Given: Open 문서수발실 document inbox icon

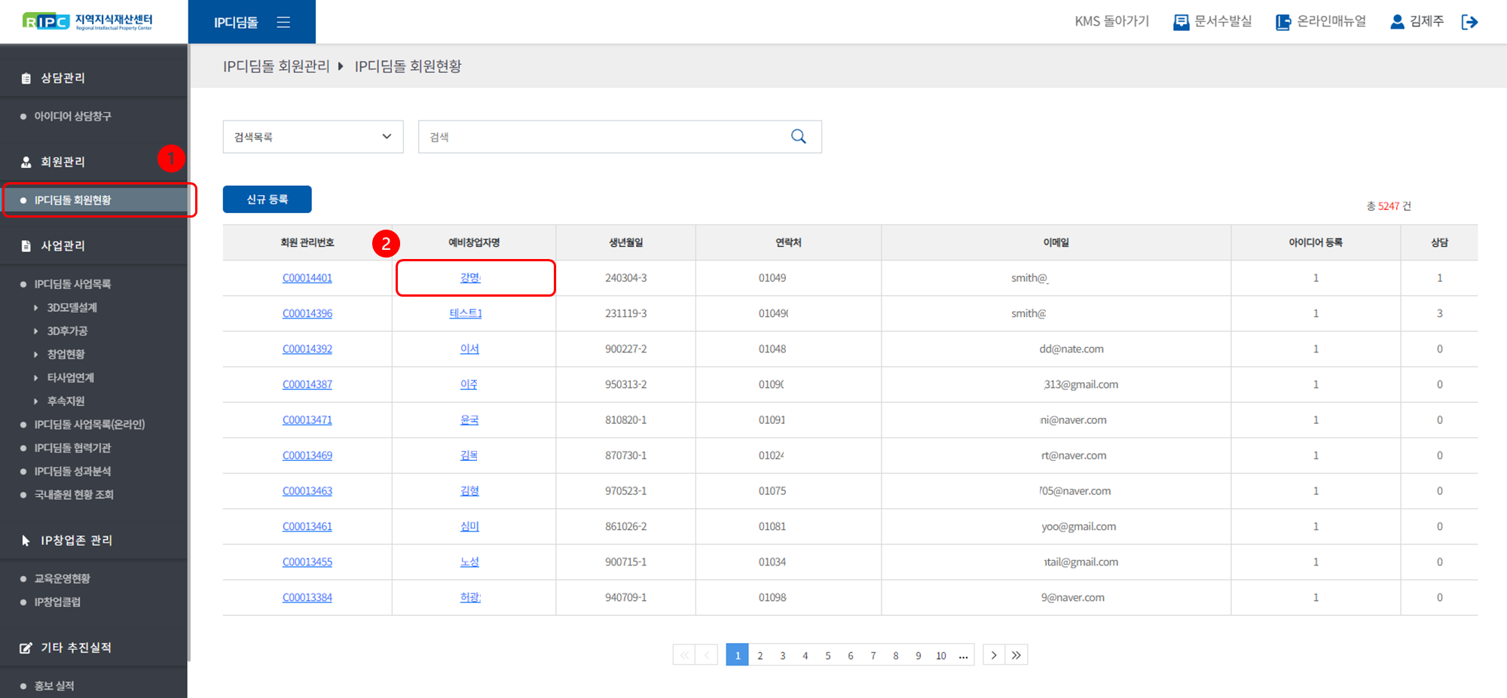Looking at the screenshot, I should click(1181, 22).
